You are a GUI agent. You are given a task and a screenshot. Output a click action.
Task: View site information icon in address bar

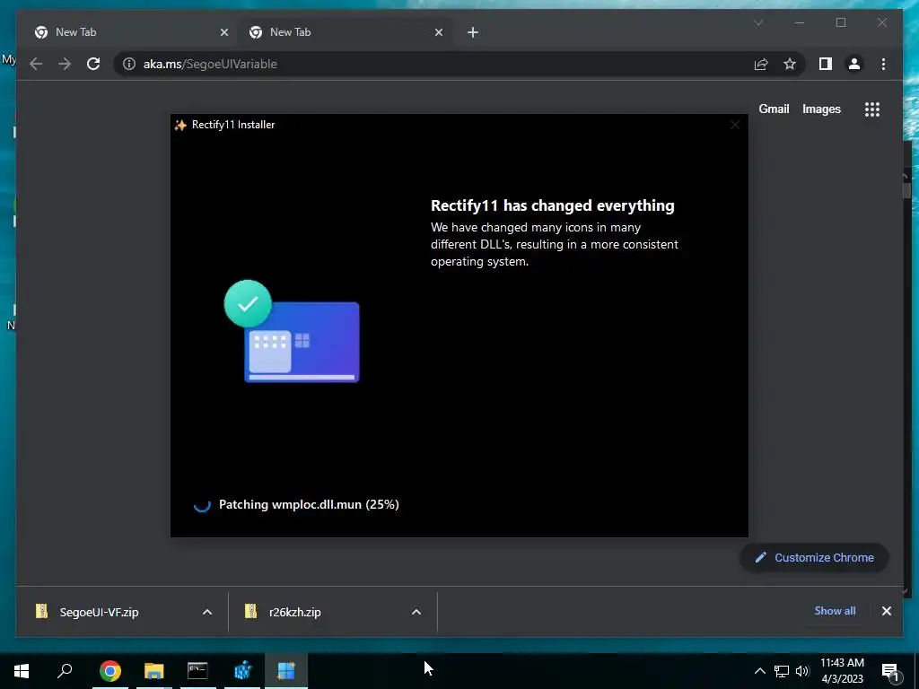[x=129, y=64]
